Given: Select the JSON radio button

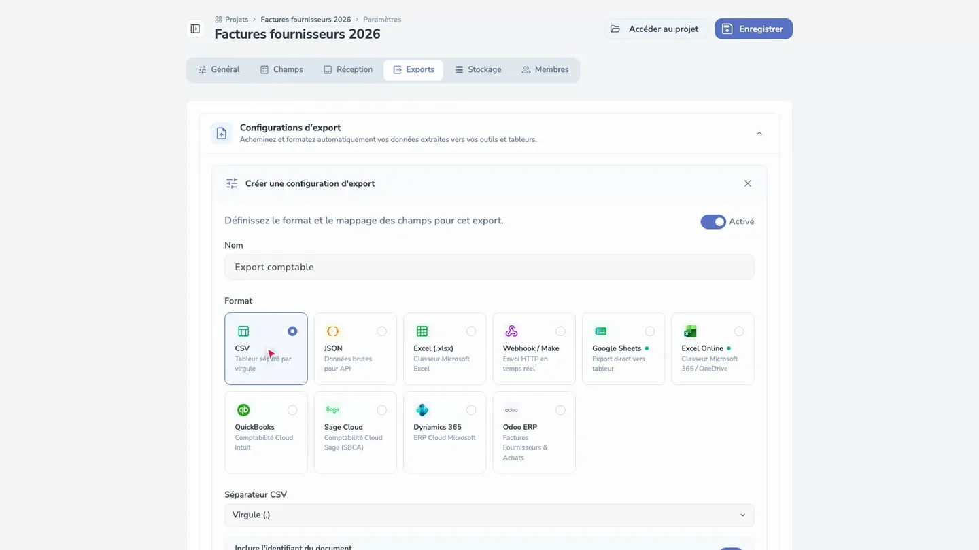Looking at the screenshot, I should pyautogui.click(x=381, y=331).
